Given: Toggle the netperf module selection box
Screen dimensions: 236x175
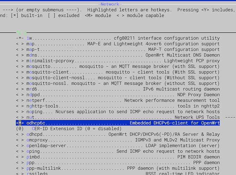Looking at the screenshot, I should click(x=20, y=100).
